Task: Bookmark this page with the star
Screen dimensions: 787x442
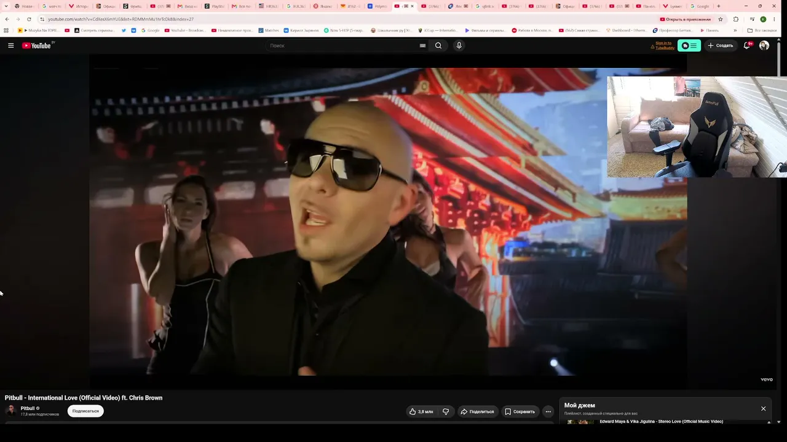Action: pyautogui.click(x=721, y=19)
